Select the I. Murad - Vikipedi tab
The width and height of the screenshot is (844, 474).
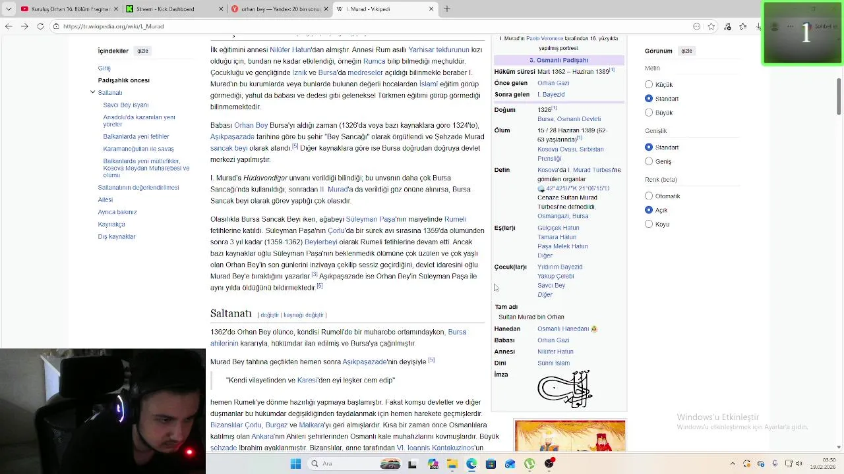385,9
